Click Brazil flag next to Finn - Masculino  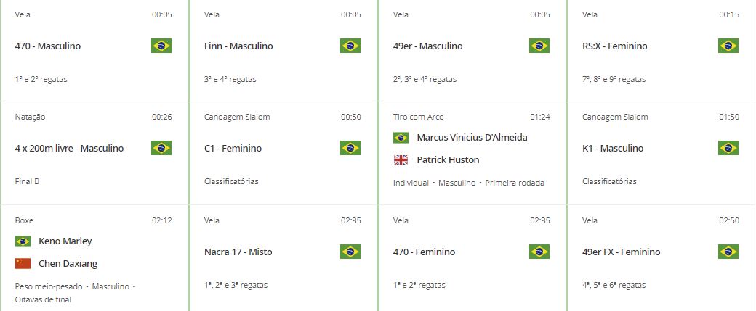pos(350,46)
